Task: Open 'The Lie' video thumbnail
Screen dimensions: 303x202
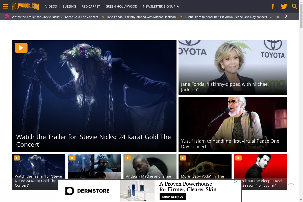Action: tap(94, 167)
